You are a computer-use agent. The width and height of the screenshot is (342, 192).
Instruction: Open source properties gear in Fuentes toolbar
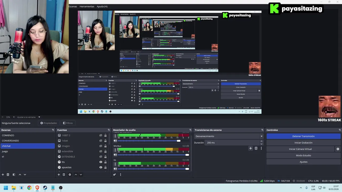70,175
